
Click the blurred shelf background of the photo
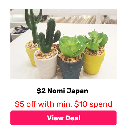[x=77, y=18]
